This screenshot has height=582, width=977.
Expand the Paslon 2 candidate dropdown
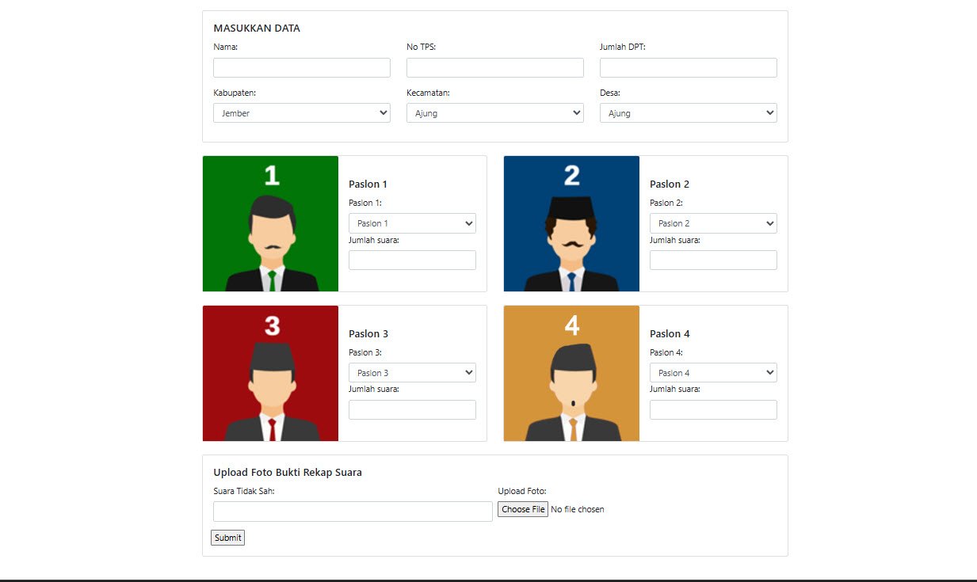point(713,223)
